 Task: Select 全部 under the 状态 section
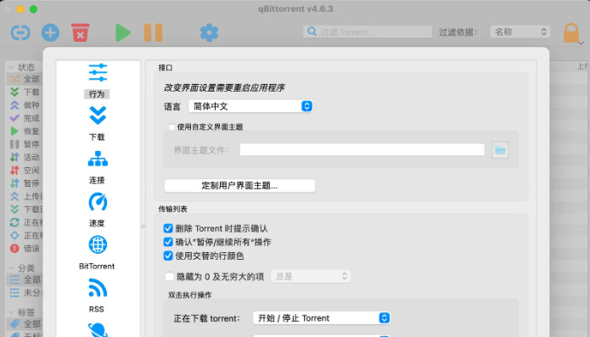(25, 79)
